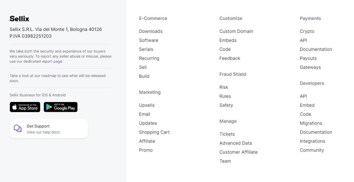Open the Upsells link

[147, 105]
